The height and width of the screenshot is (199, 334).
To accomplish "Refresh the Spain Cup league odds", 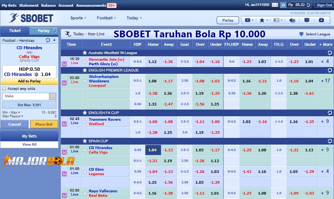I will coord(330,141).
